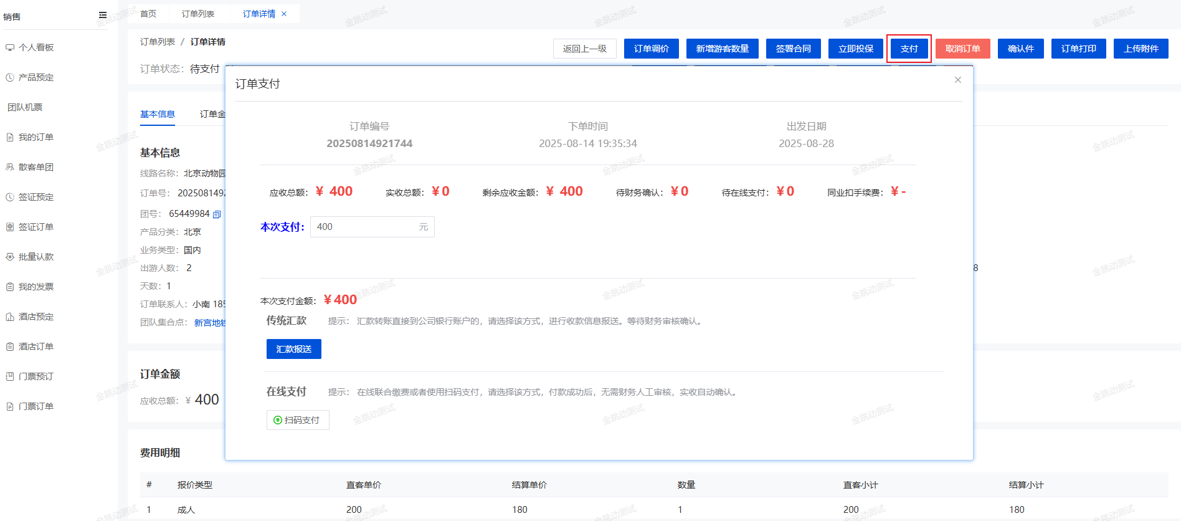Screen dimensions: 1181x521
Task: Click the 酒店预定 building icon in sidebar
Action: pyautogui.click(x=10, y=317)
